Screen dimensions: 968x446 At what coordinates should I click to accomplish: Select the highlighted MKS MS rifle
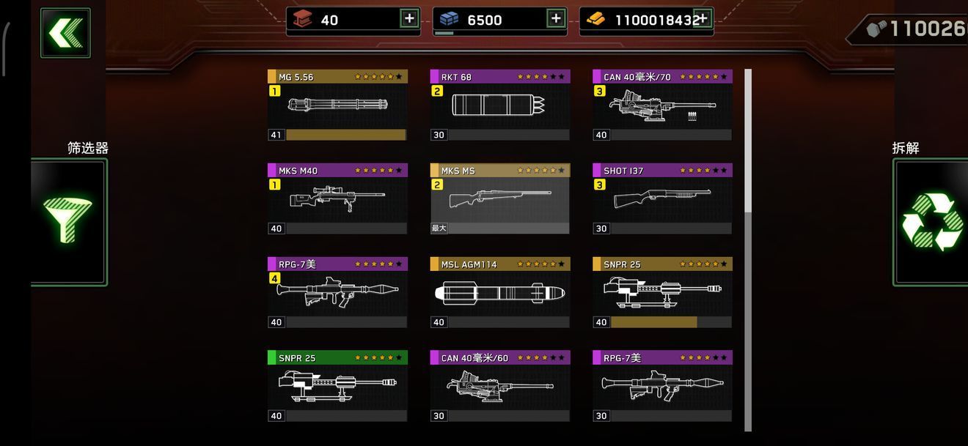[500, 199]
